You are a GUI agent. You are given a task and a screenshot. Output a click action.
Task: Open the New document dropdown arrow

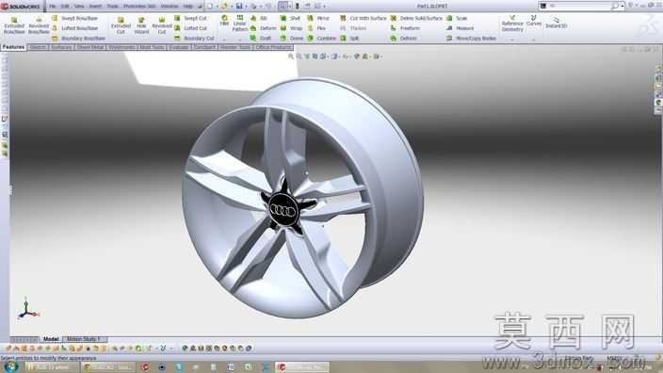click(x=217, y=6)
